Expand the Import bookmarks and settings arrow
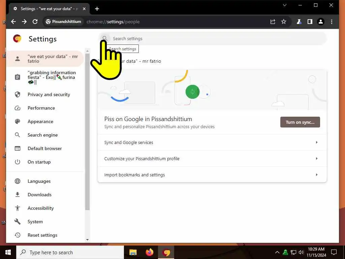Viewport: 345px width, 259px height. point(317,175)
